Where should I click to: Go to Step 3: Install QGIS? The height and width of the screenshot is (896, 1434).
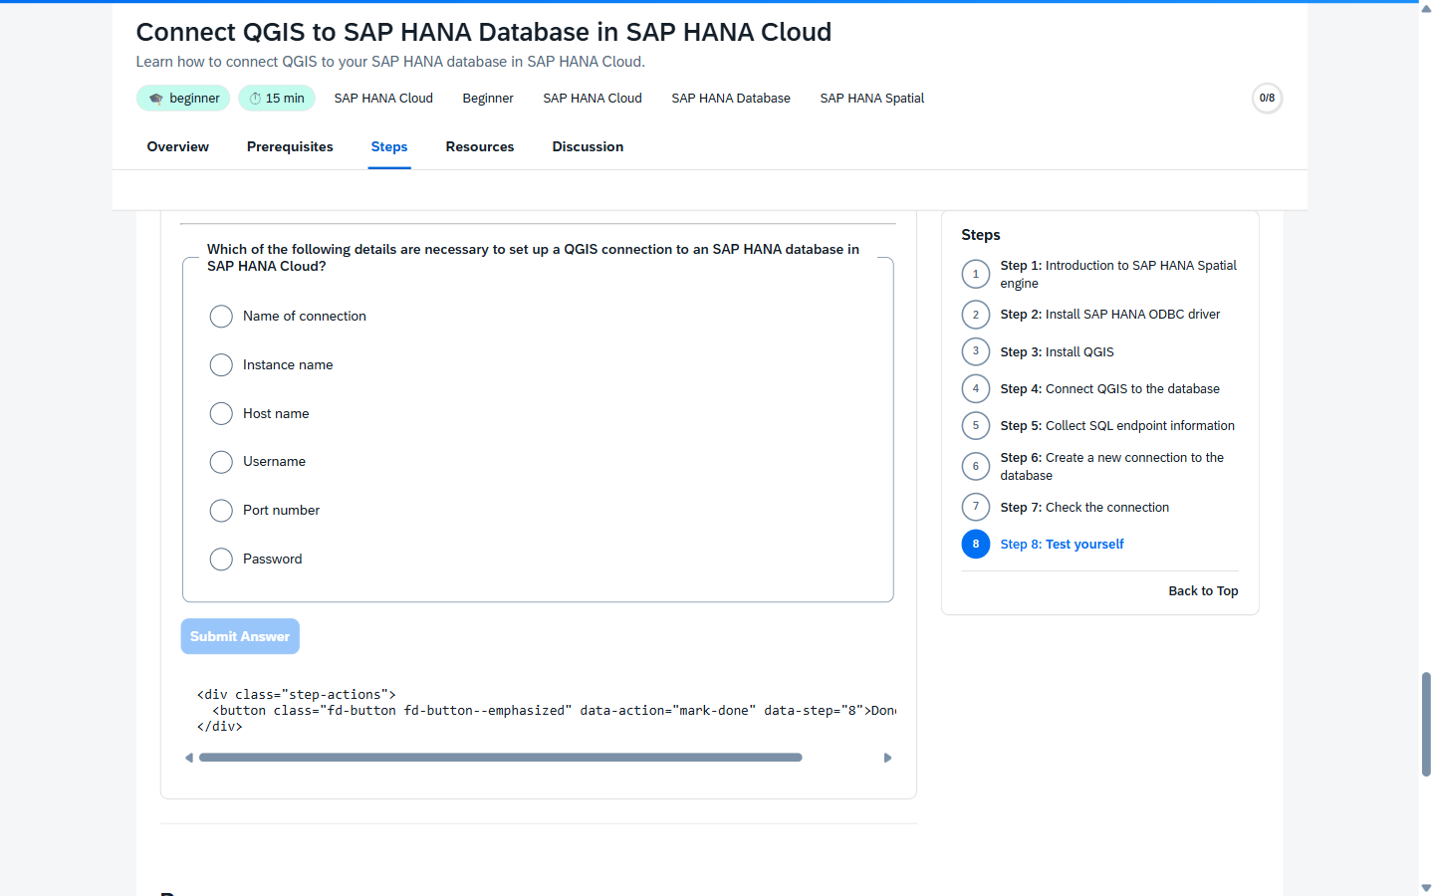(x=1057, y=352)
